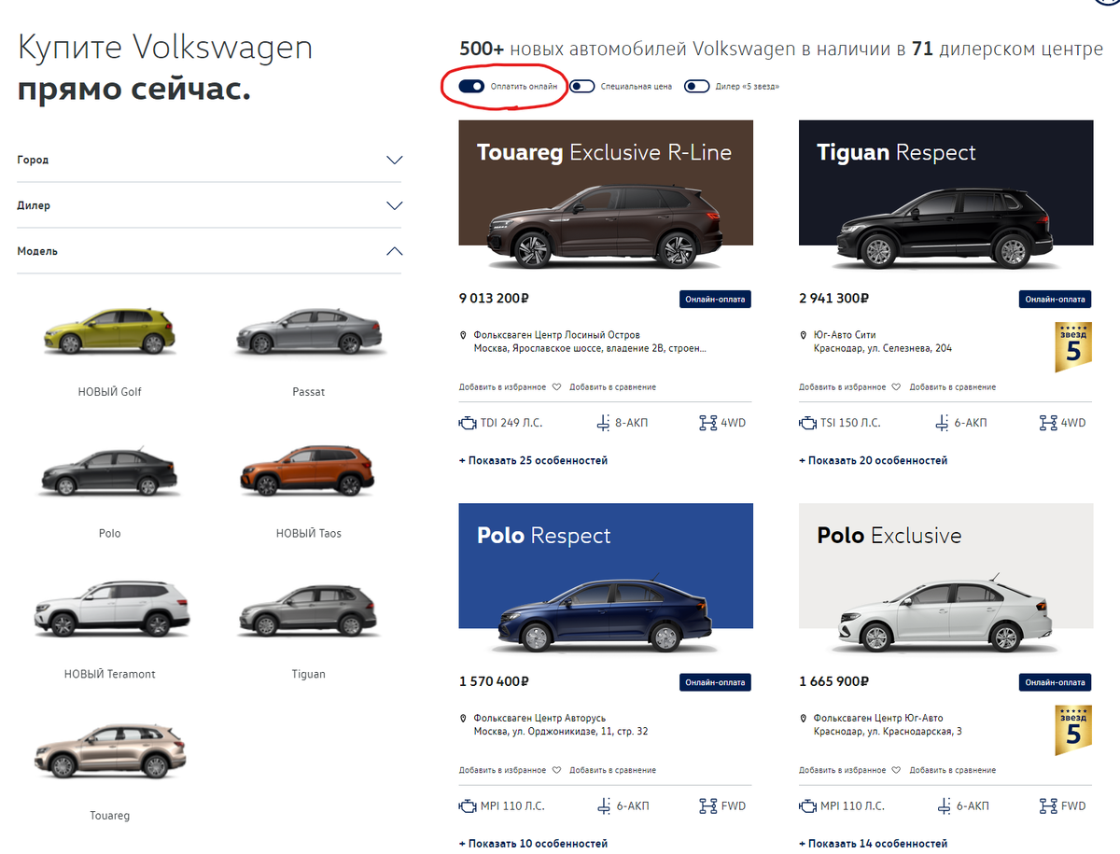Show 10 особенностей for Polo Respect

click(533, 844)
